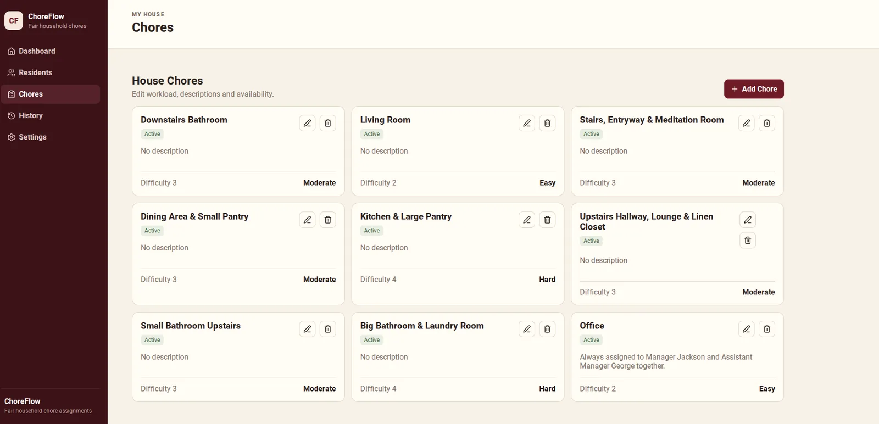The image size is (879, 424).
Task: Click the House Chores heading
Action: click(168, 81)
